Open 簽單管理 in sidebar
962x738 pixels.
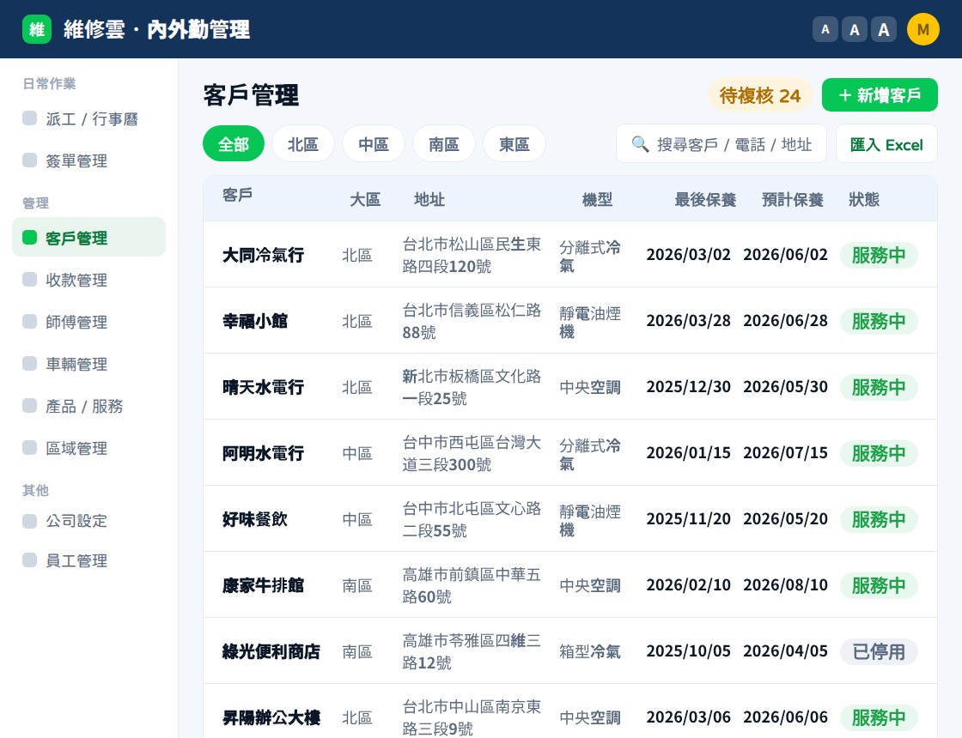coord(89,160)
